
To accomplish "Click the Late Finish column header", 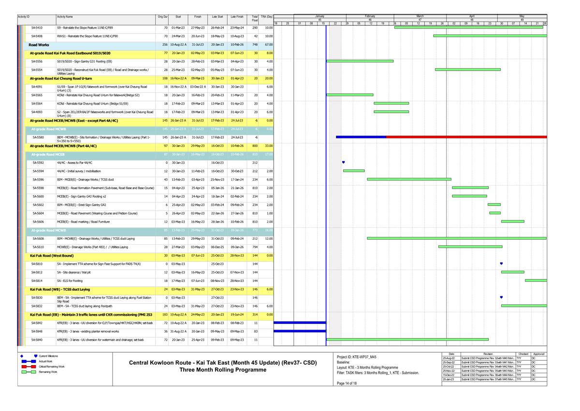I will coord(237,17).
